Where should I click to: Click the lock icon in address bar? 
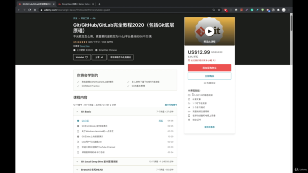41,10
